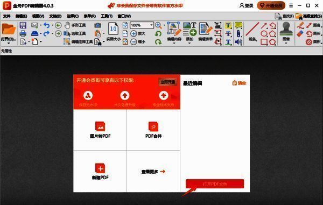
Task: Open the zoom percentage 100% dropdown
Action: pos(151,25)
